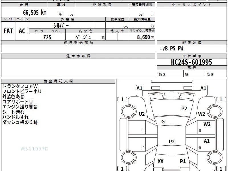Select the interior color ベージュ
Screen dimensions: 228x171
click(x=83, y=37)
